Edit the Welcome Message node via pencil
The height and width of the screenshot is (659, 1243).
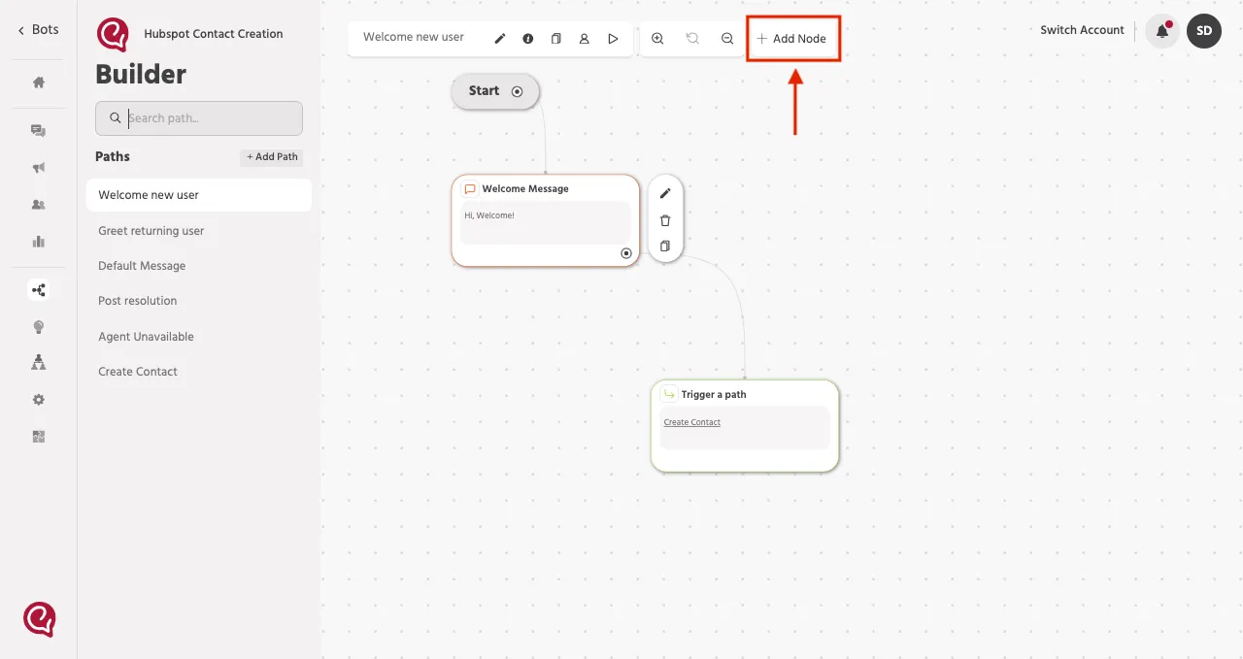tap(665, 194)
